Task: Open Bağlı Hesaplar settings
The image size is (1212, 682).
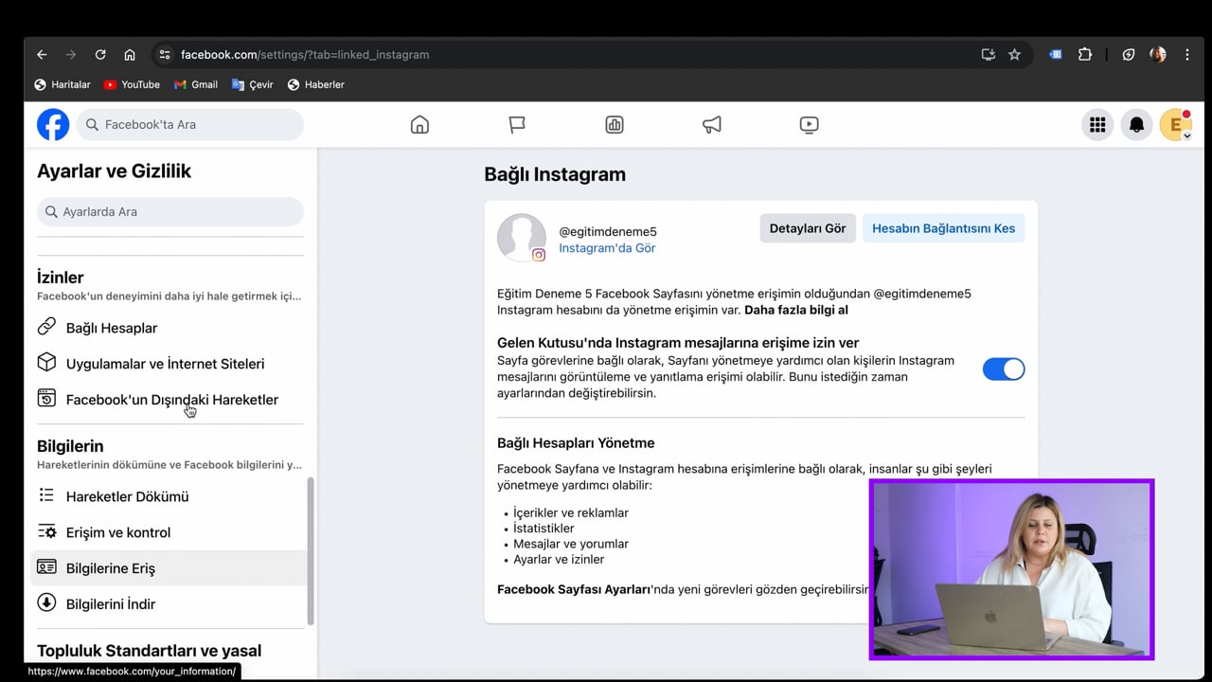Action: [x=170, y=328]
